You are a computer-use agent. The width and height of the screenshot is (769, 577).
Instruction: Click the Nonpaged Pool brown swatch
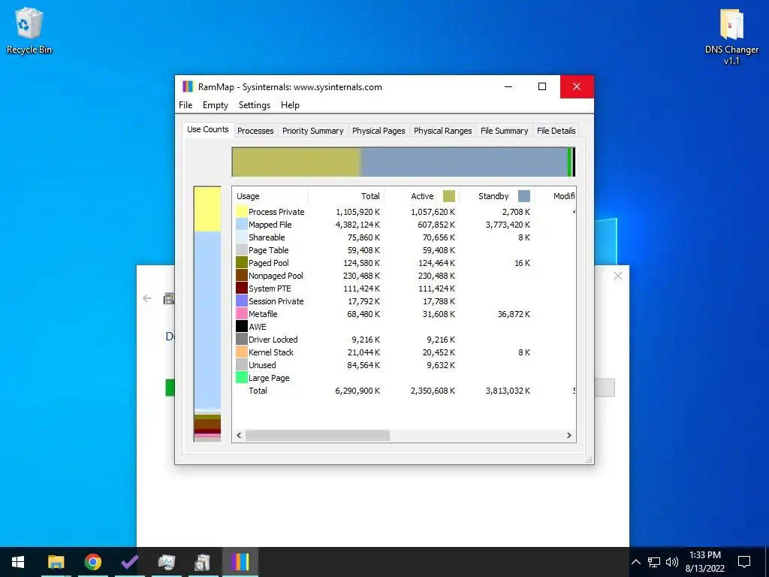tap(242, 276)
